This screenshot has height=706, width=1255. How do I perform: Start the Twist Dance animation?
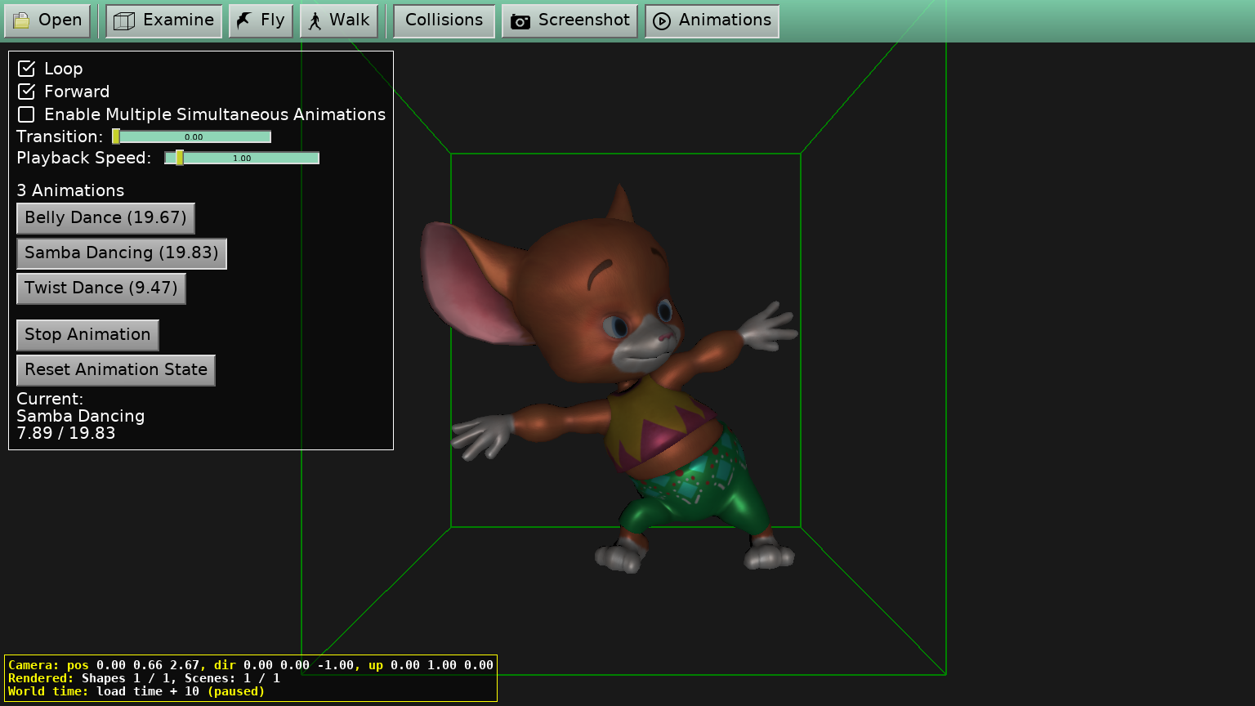100,288
